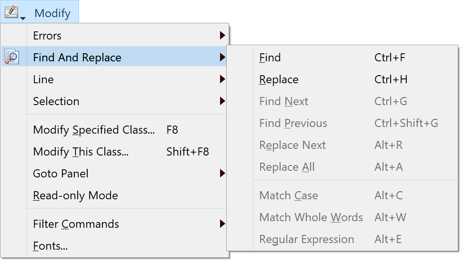Click the Find Previous entry
The height and width of the screenshot is (263, 463).
coord(355,123)
